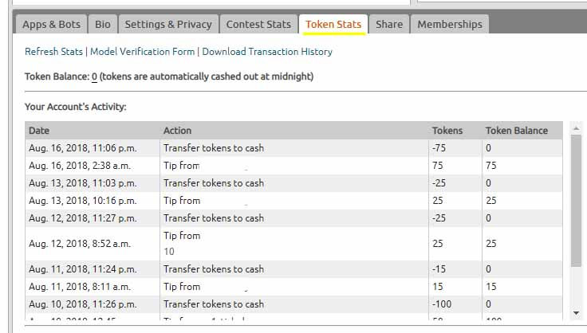Image resolution: width=587 pixels, height=333 pixels.
Task: Click the -15 tokens value
Action: pos(439,269)
